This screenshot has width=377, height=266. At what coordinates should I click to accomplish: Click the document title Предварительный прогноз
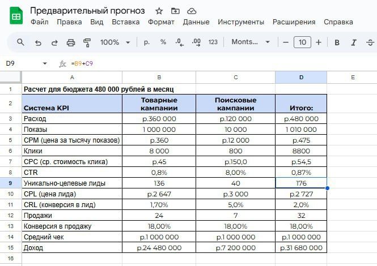coord(87,11)
